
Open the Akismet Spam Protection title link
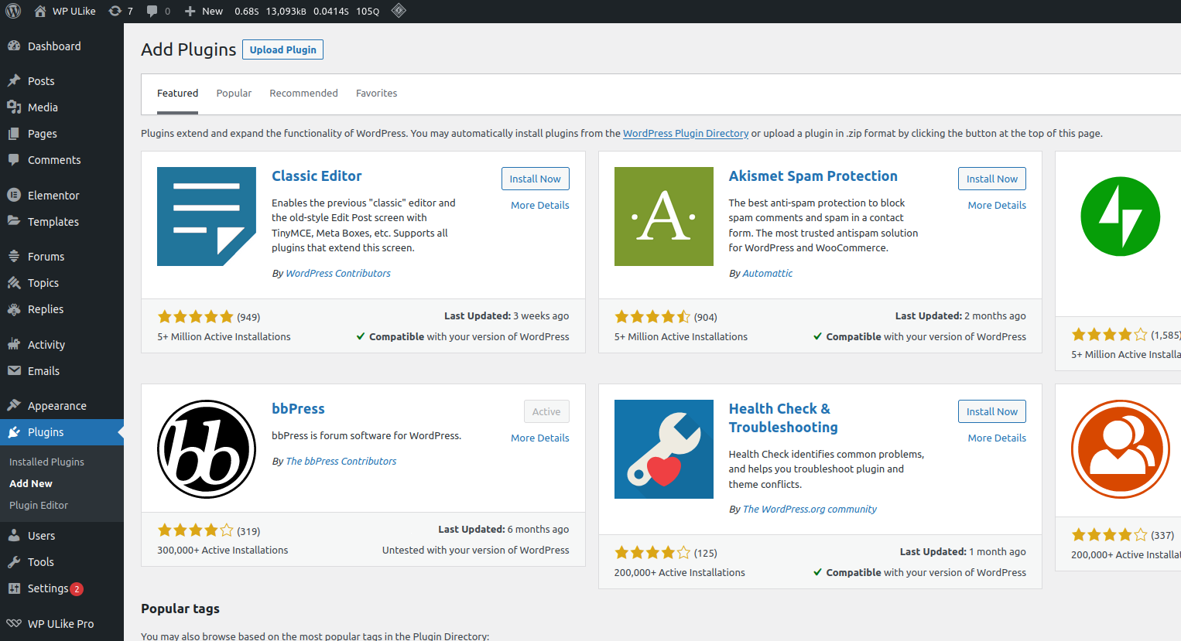click(x=813, y=176)
